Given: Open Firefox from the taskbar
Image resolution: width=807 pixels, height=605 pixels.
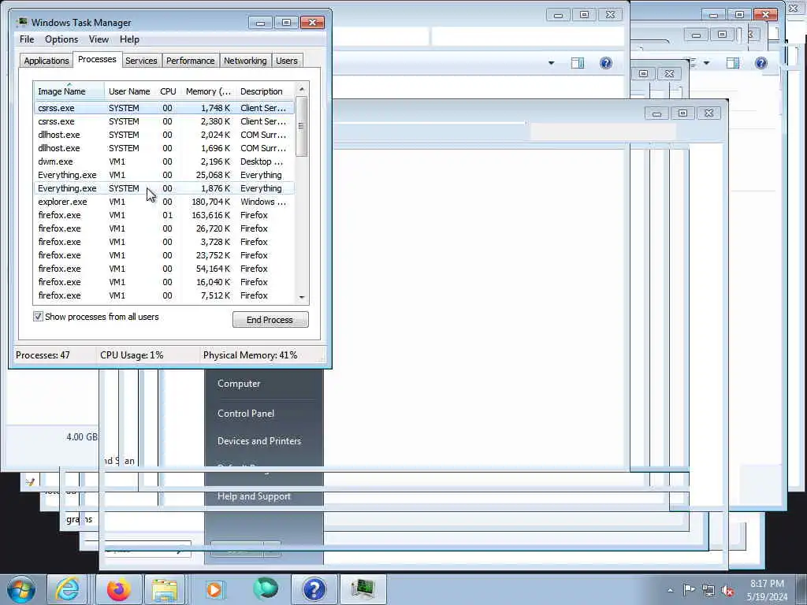Looking at the screenshot, I should (x=119, y=589).
